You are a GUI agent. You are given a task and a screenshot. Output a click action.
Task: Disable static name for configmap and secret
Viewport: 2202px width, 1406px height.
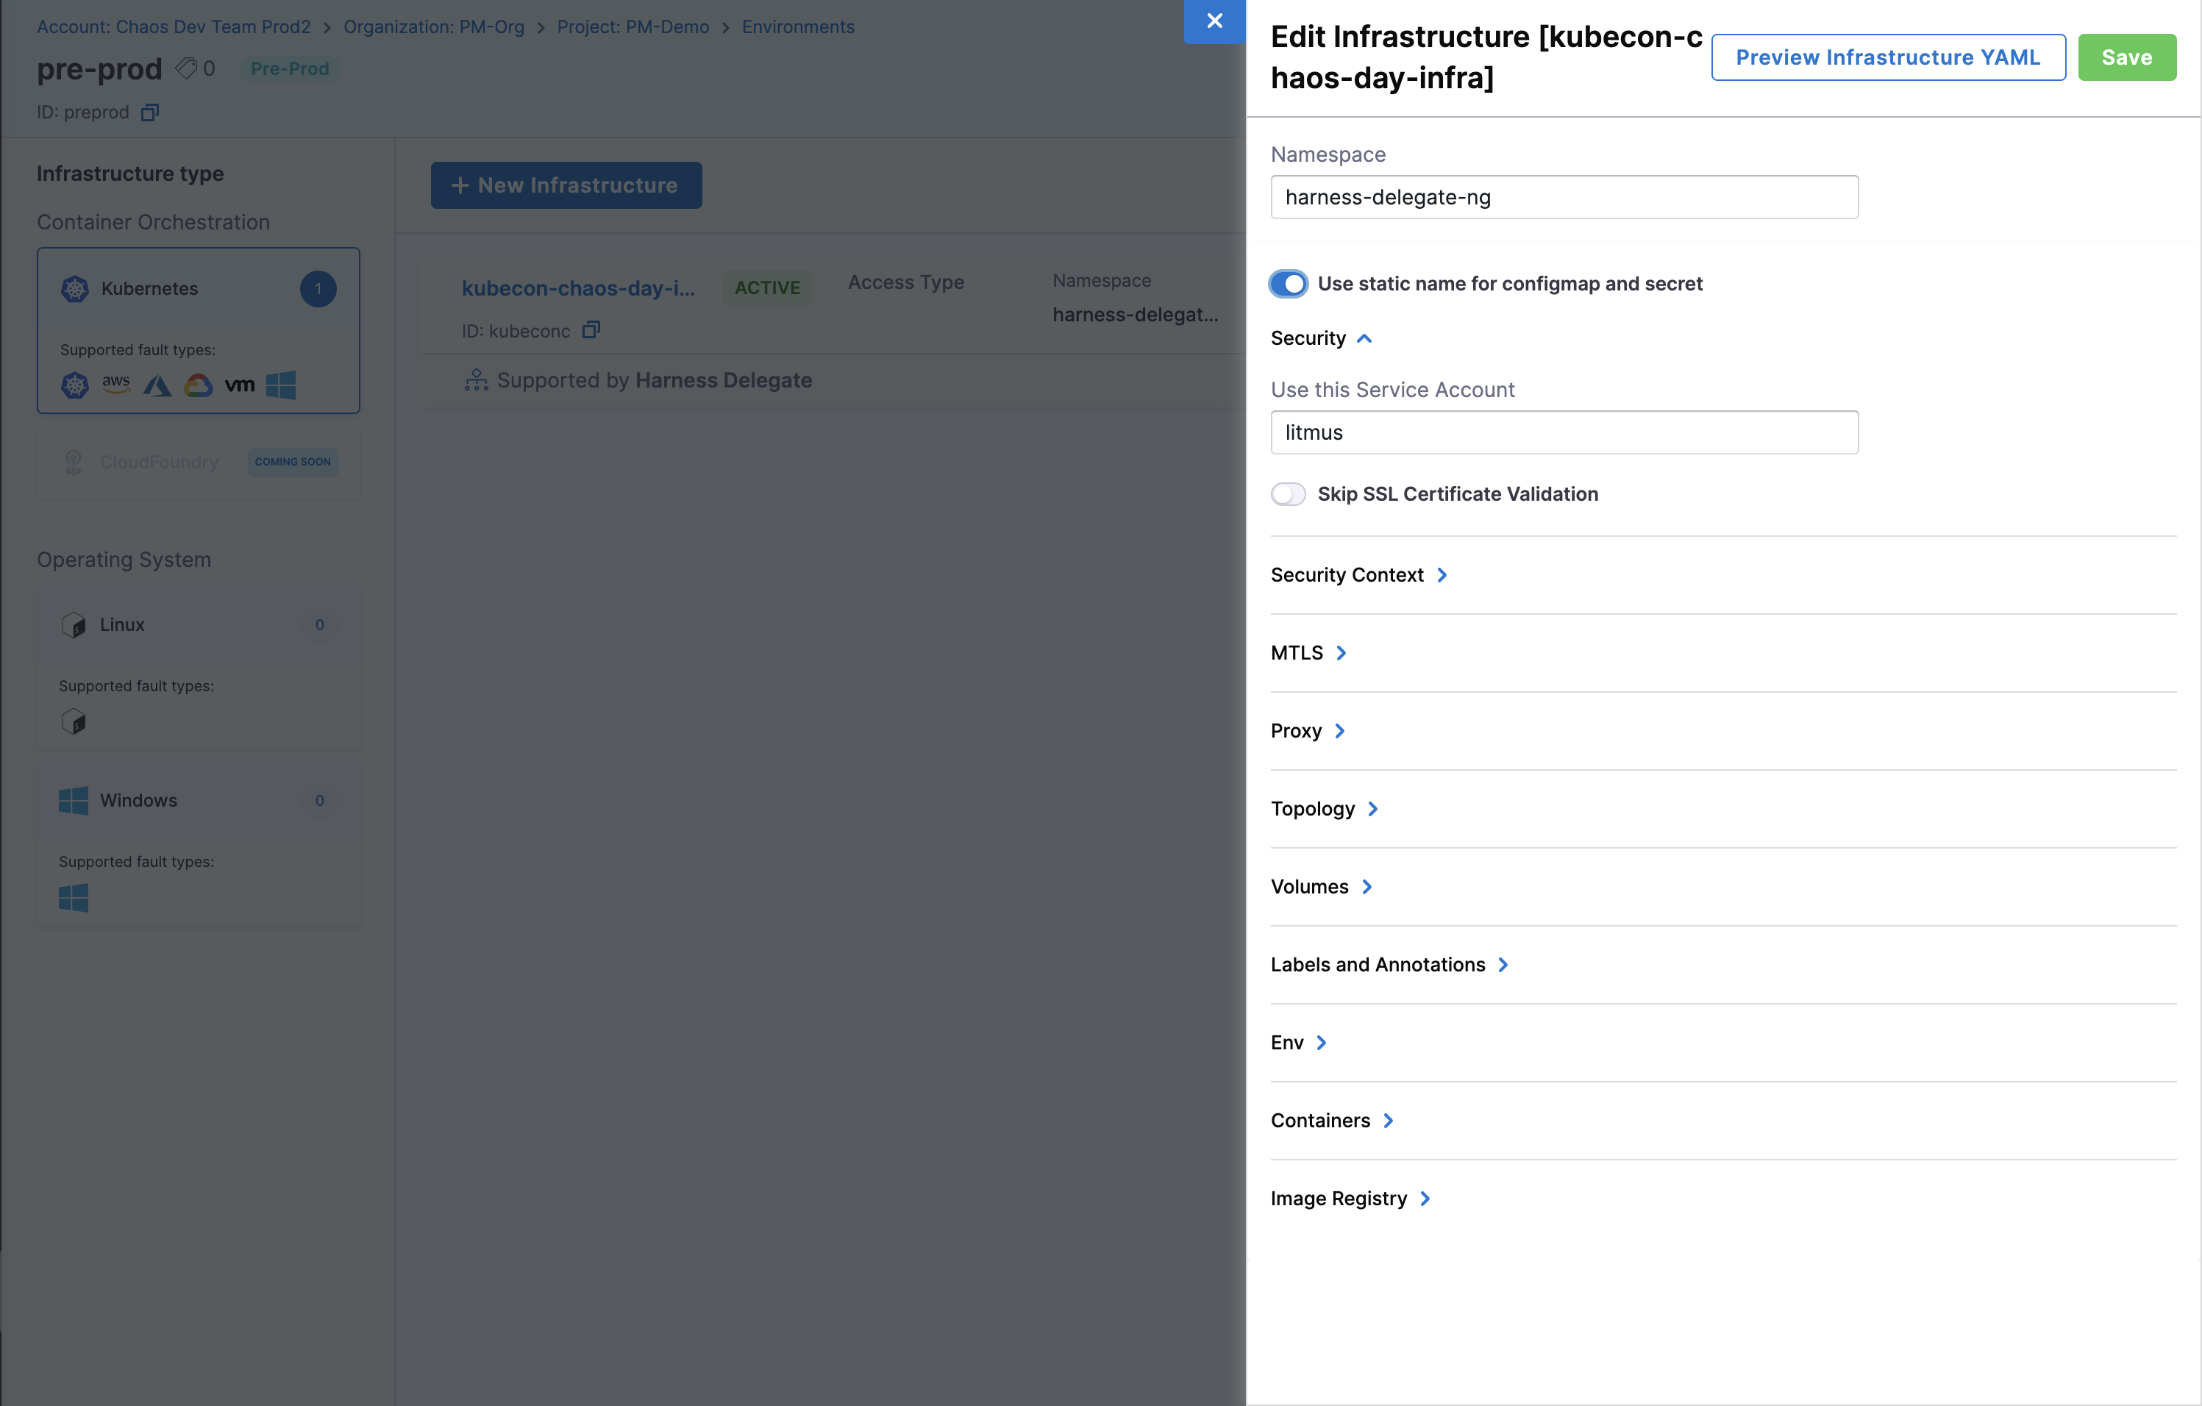coord(1289,285)
